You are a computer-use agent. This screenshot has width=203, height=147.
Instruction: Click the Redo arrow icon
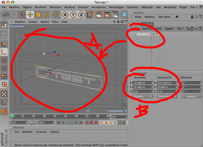tap(14, 15)
